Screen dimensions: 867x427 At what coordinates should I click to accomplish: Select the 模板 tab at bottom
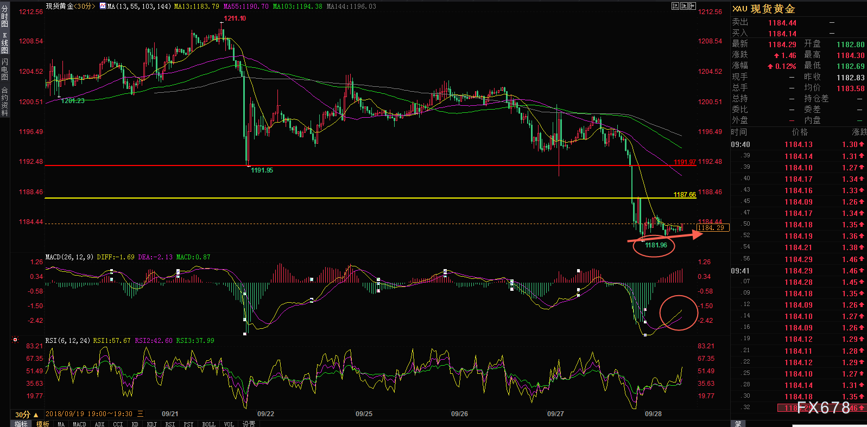(x=43, y=424)
